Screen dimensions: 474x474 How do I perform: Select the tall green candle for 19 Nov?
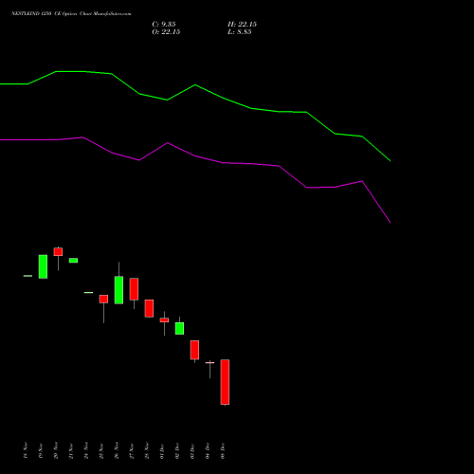coord(43,266)
